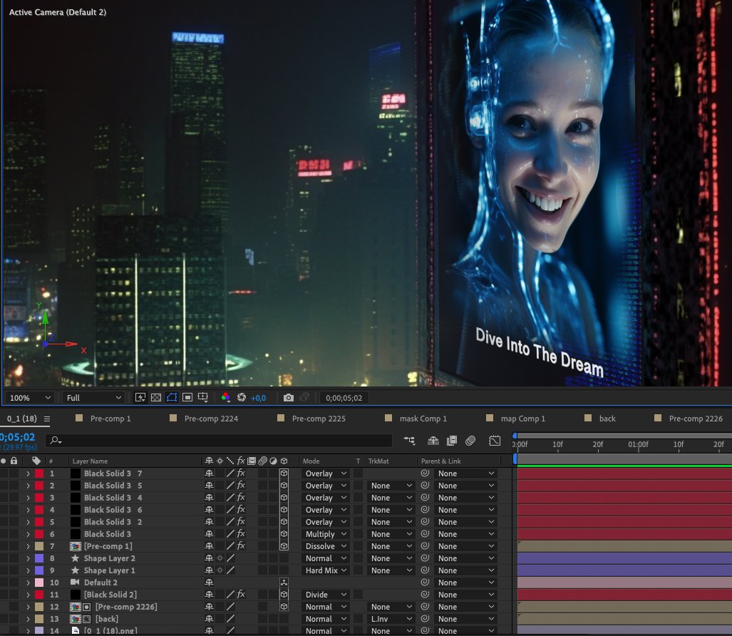
Task: Open the L.Inv track matte dropdown
Action: pos(391,619)
